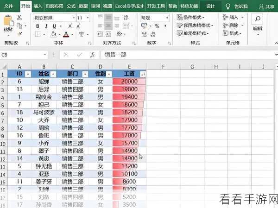Apply percent style format
Viewport: 278px width, 208px height.
157,26
